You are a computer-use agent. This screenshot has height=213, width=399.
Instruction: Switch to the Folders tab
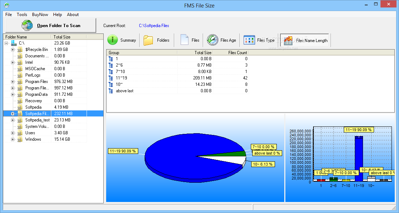point(156,40)
